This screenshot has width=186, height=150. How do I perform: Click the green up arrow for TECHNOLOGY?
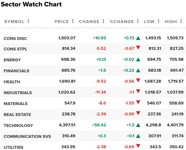(x=138, y=125)
